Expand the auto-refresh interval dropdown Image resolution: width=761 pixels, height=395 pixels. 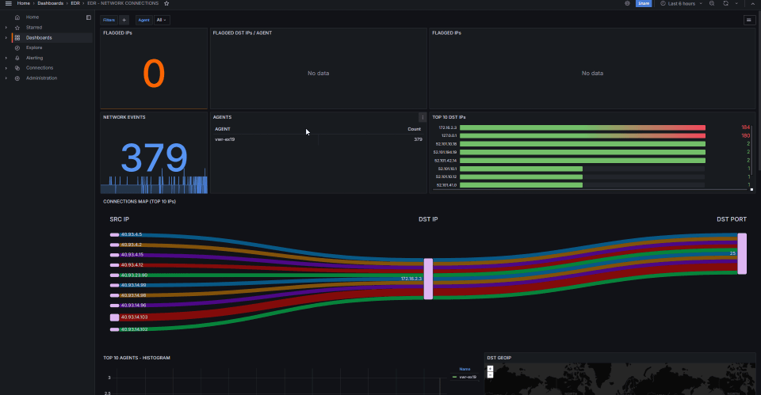pyautogui.click(x=736, y=4)
